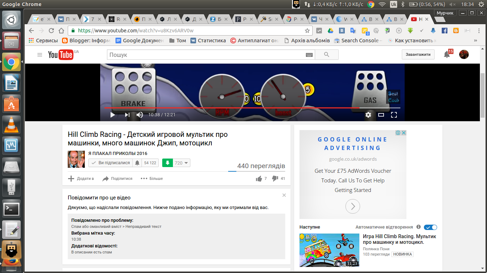Bookmark this page with the star
487x273 pixels.
[307, 31]
